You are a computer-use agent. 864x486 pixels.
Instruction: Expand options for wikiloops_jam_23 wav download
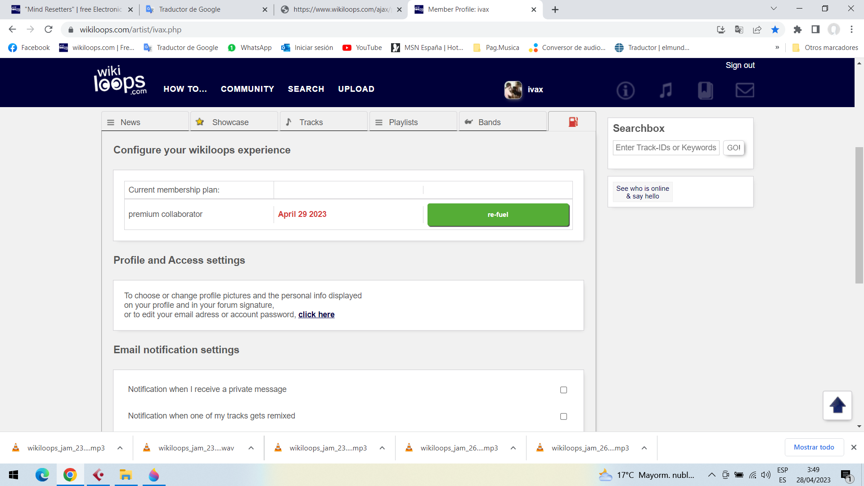(251, 448)
